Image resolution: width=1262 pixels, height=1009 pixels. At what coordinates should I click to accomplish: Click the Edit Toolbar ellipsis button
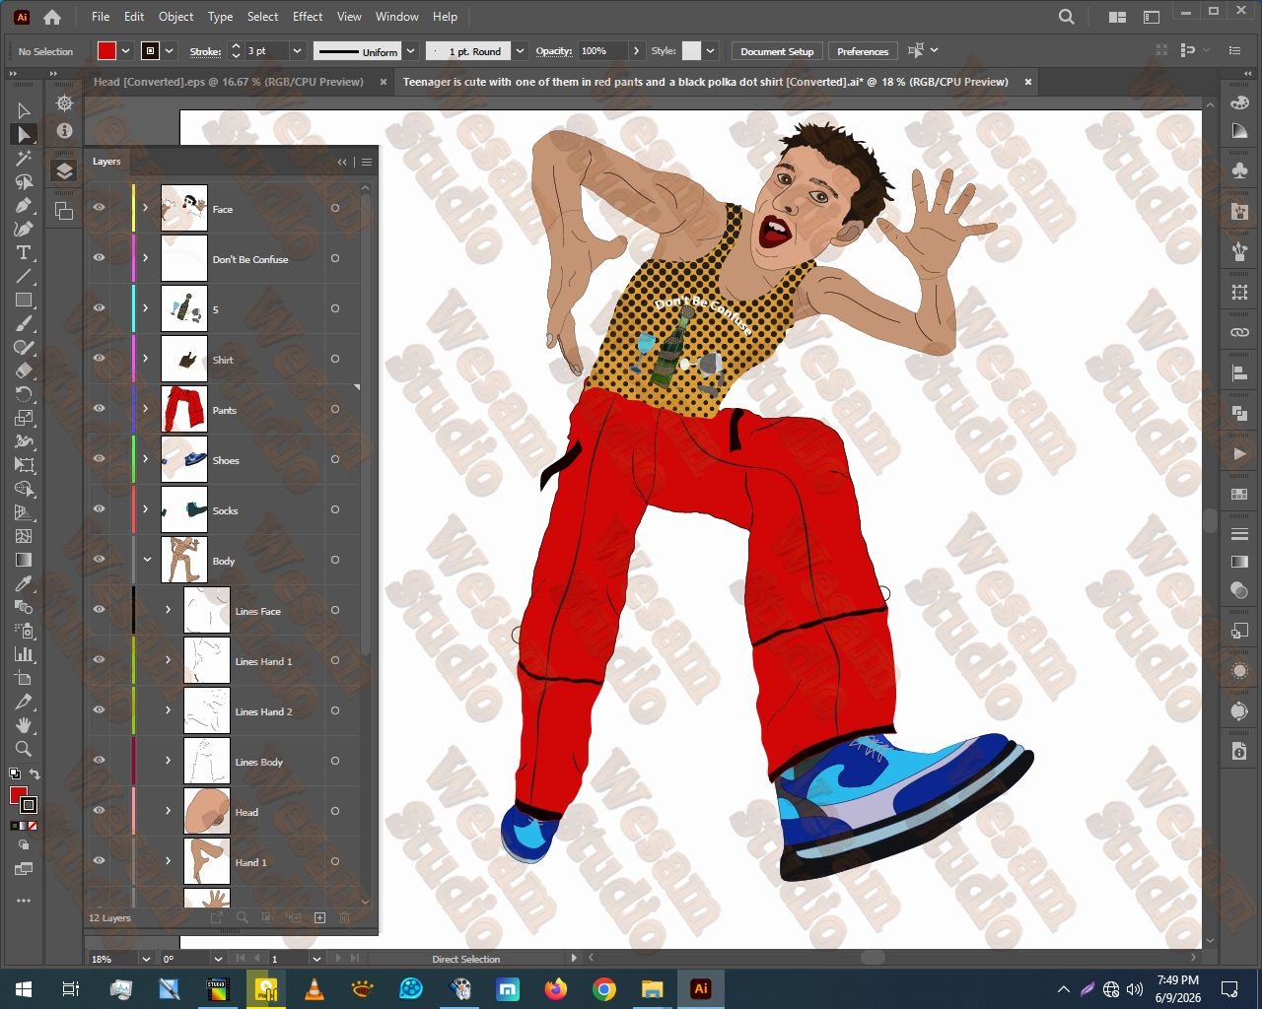24,901
